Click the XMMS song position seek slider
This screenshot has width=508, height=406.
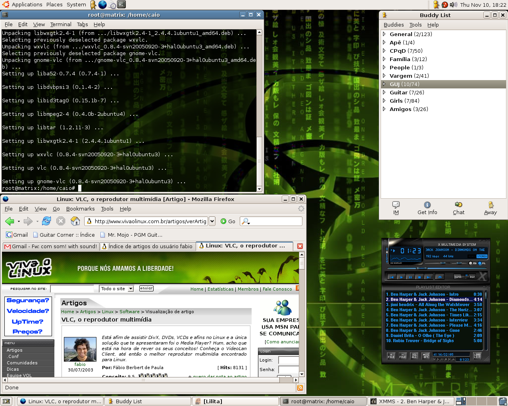coord(437,268)
